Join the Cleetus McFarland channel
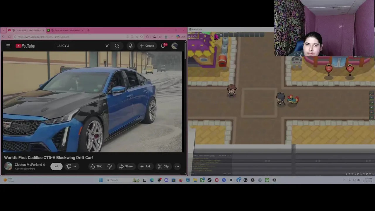 (57, 166)
